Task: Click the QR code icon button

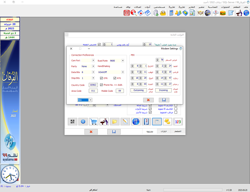Action: (72, 122)
